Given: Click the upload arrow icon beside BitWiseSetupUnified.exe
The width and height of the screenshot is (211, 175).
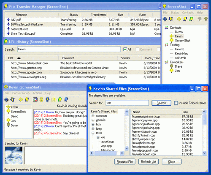Looking at the screenshot, I should pyautogui.click(x=8, y=24).
